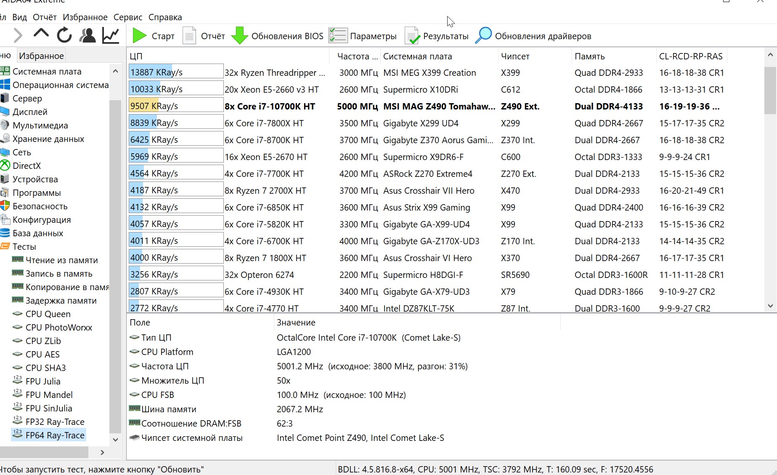Click the user profile silhouette icon

click(x=88, y=35)
